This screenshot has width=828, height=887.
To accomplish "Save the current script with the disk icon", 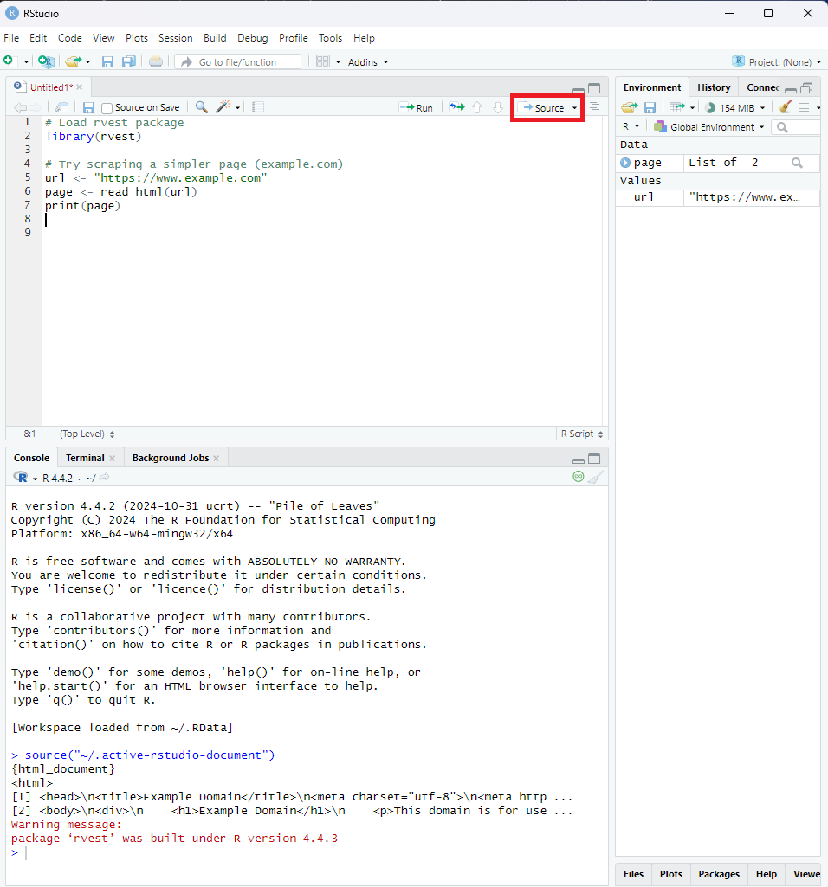I will click(x=88, y=107).
